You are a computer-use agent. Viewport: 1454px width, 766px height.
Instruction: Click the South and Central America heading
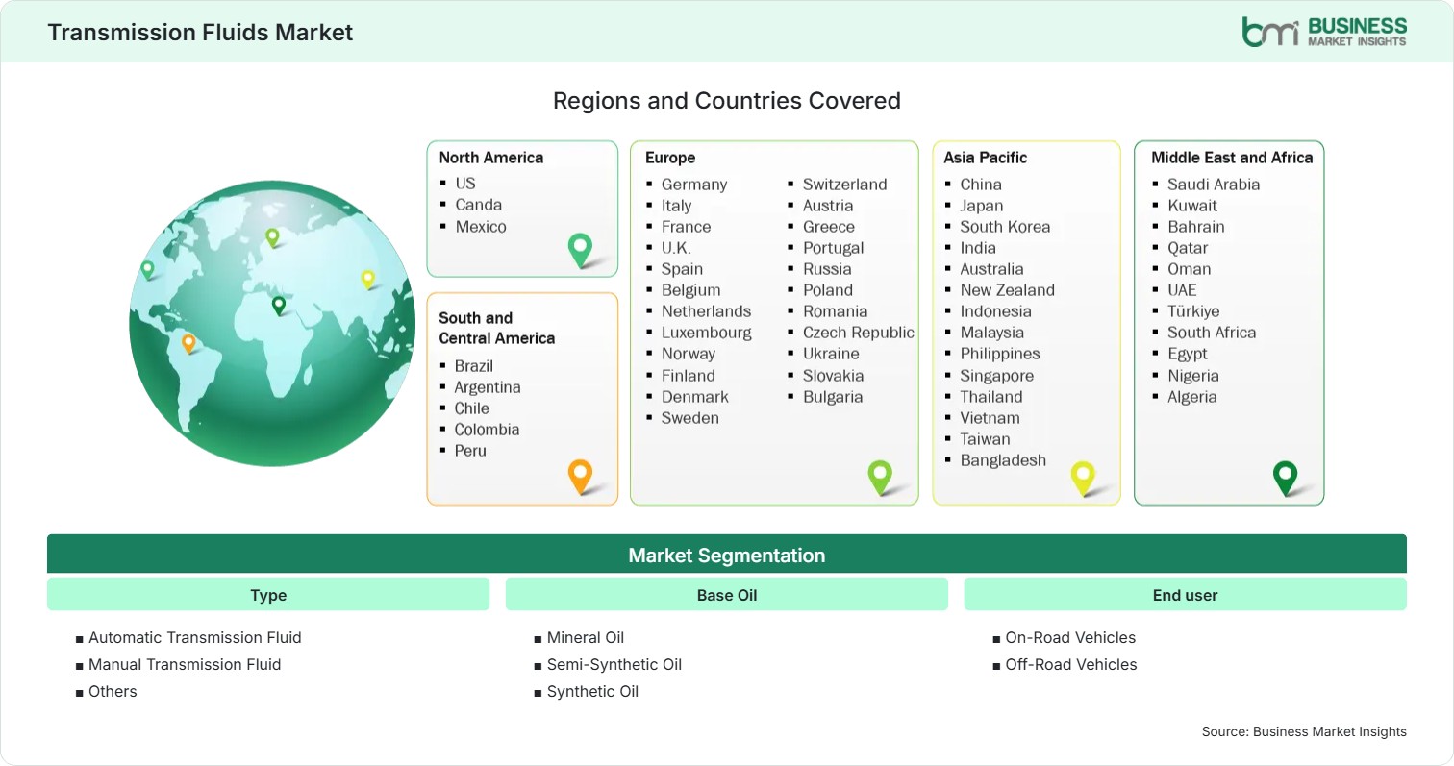[497, 328]
